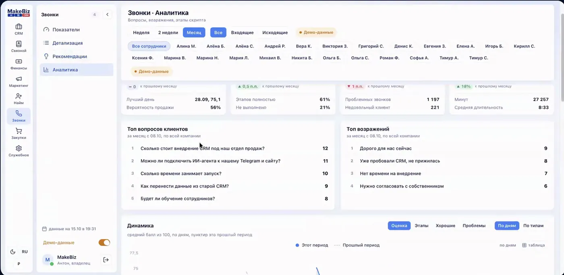Click the objection "Нужно согласовать с собственником"
This screenshot has width=564, height=275.
(x=402, y=186)
